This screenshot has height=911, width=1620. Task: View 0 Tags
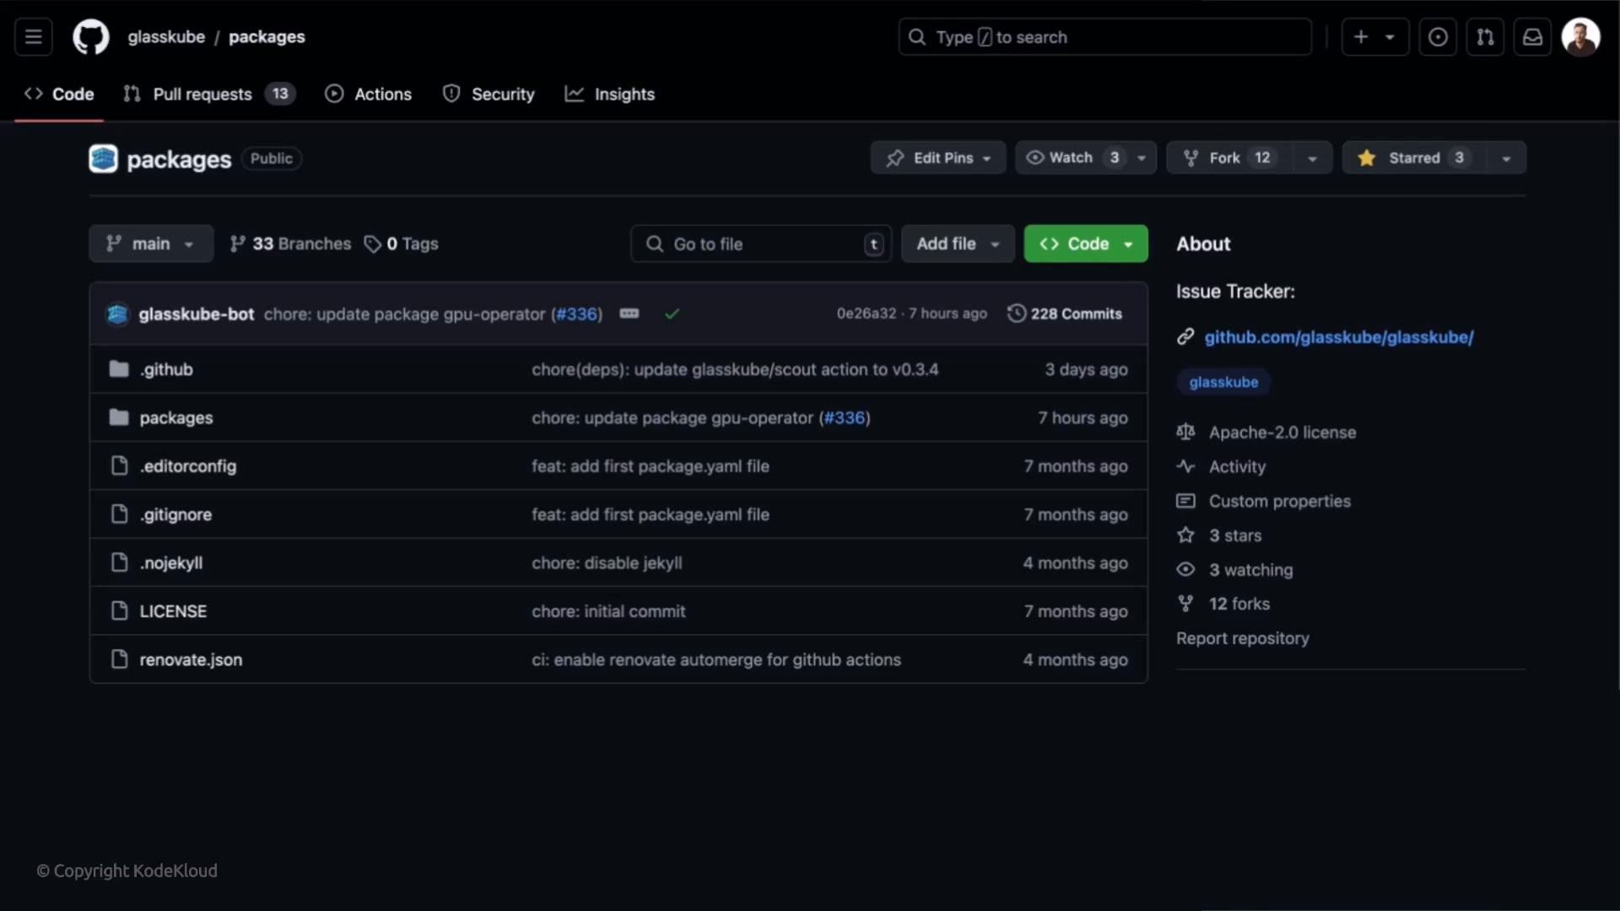(402, 244)
